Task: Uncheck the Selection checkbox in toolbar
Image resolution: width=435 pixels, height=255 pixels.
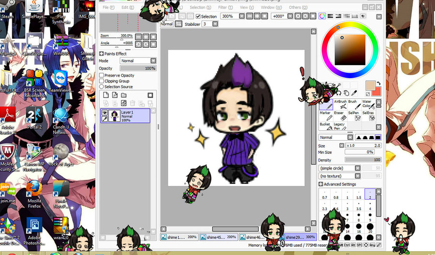Action: coord(198,16)
